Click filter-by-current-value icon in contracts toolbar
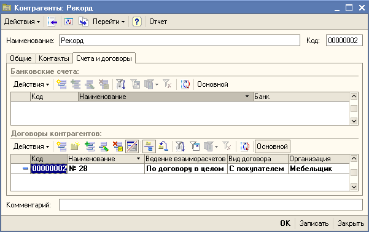 click(x=195, y=146)
